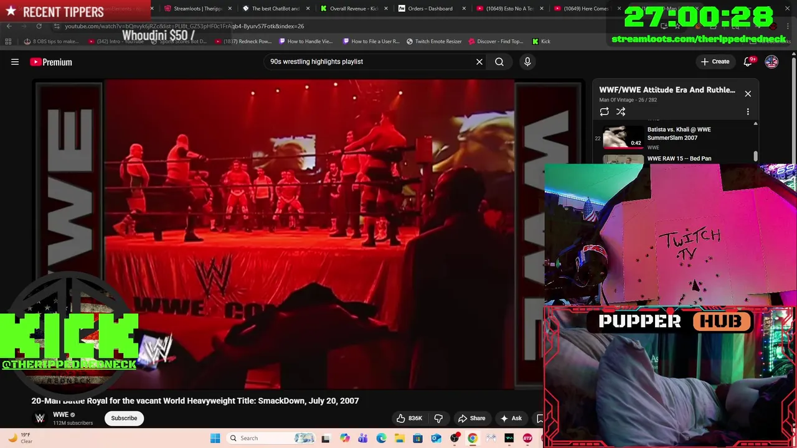Open the Twitch Emote Resizer bookmark
The height and width of the screenshot is (448, 797).
coord(434,41)
